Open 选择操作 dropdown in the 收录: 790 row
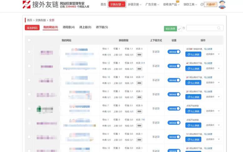The width and height of the screenshot is (243, 152). (x=213, y=125)
